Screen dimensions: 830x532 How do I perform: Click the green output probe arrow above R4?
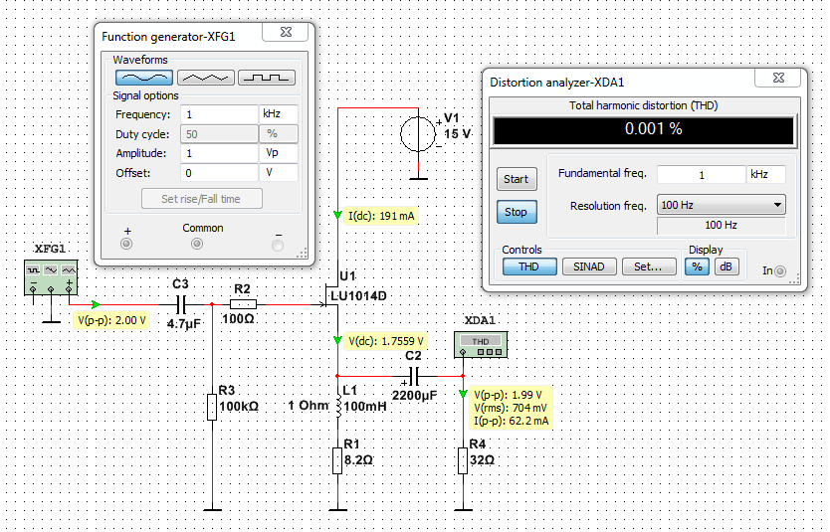pos(463,394)
